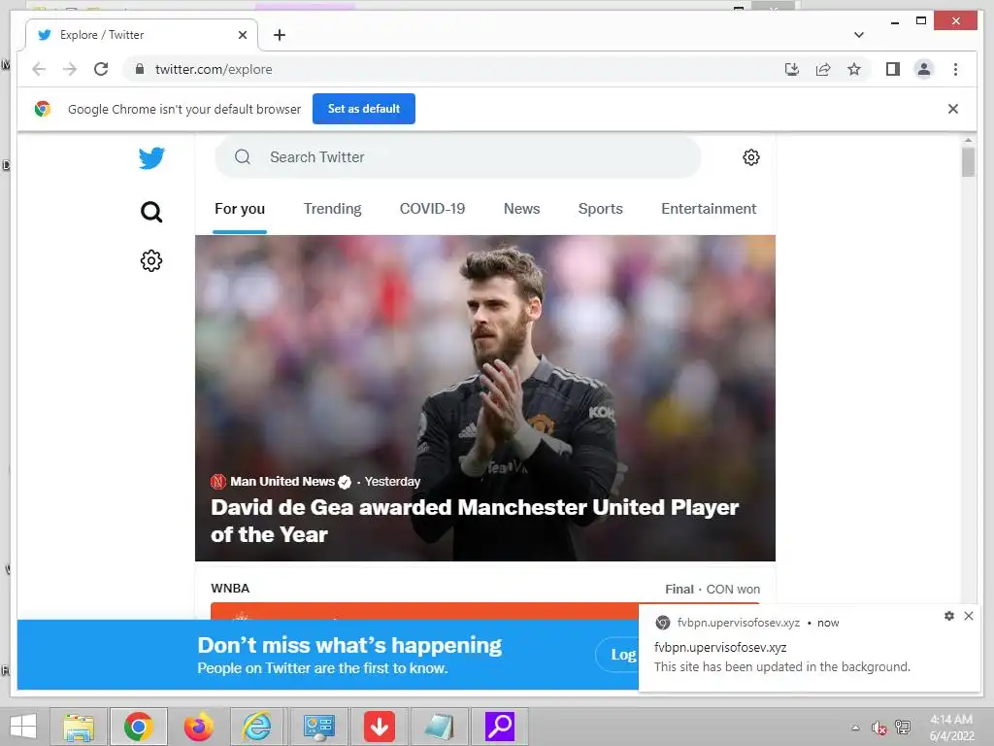
Task: Select the For you tab
Action: (240, 209)
